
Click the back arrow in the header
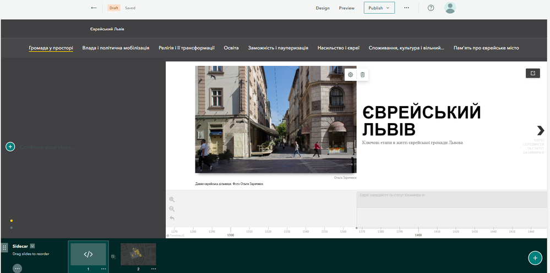click(94, 8)
